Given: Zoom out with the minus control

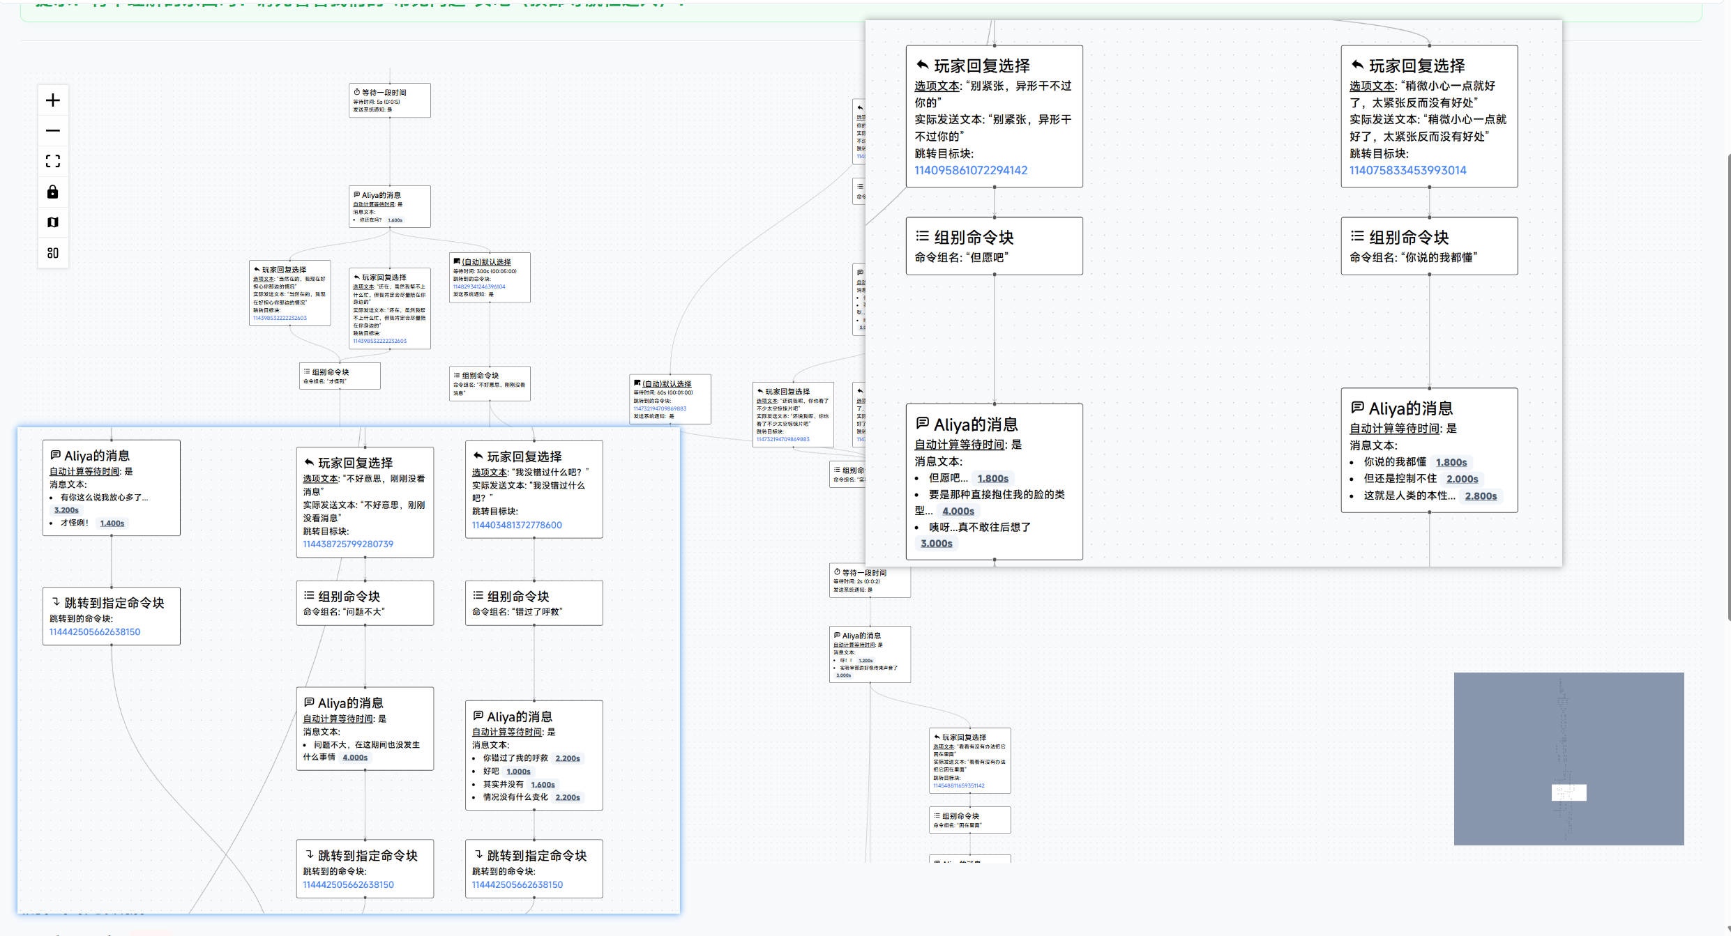Looking at the screenshot, I should pyautogui.click(x=53, y=131).
